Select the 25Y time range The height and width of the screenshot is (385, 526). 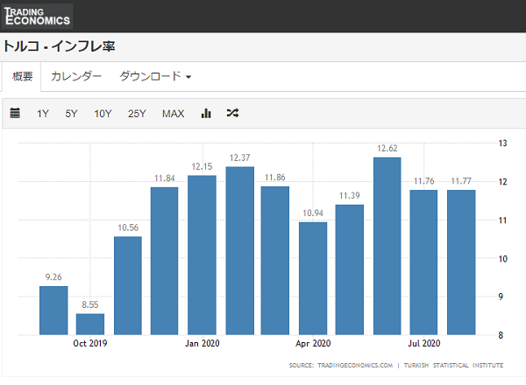click(x=137, y=114)
